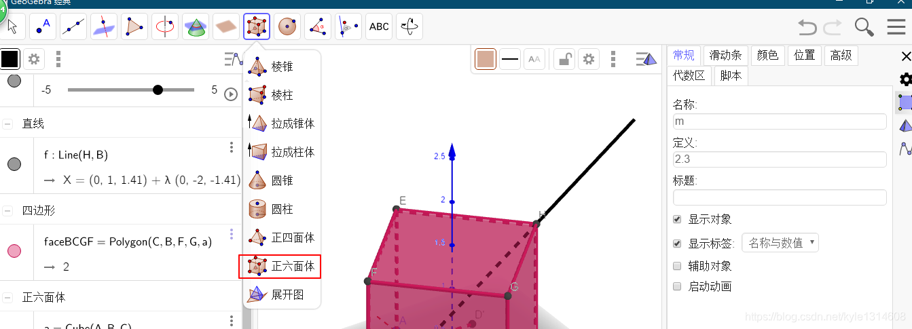Image resolution: width=912 pixels, height=329 pixels.
Task: Open algebra view settings gear
Action: point(33,60)
